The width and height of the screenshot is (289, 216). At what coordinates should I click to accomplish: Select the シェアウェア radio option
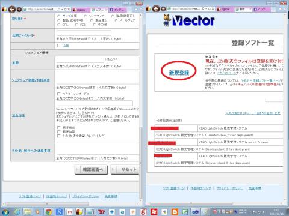pyautogui.click(x=85, y=16)
